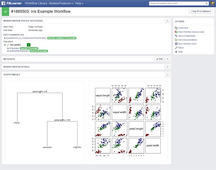Expand the IrisDecisionTreeWorkflow compilation job

click(x=5, y=38)
